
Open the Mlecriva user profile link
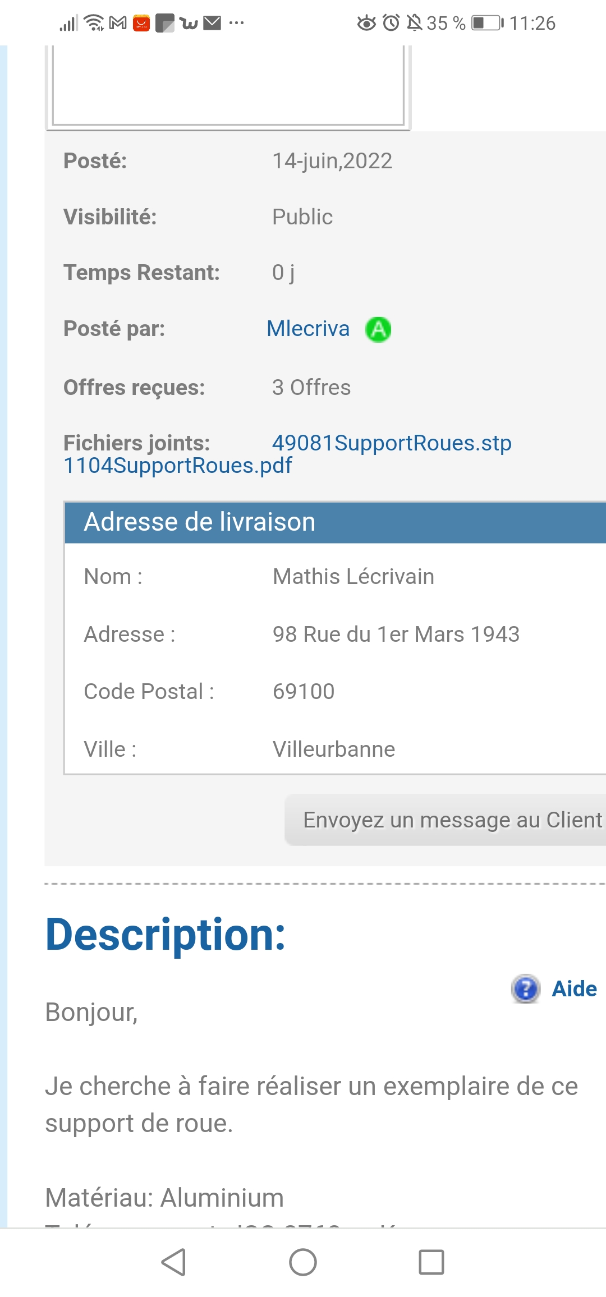point(308,329)
